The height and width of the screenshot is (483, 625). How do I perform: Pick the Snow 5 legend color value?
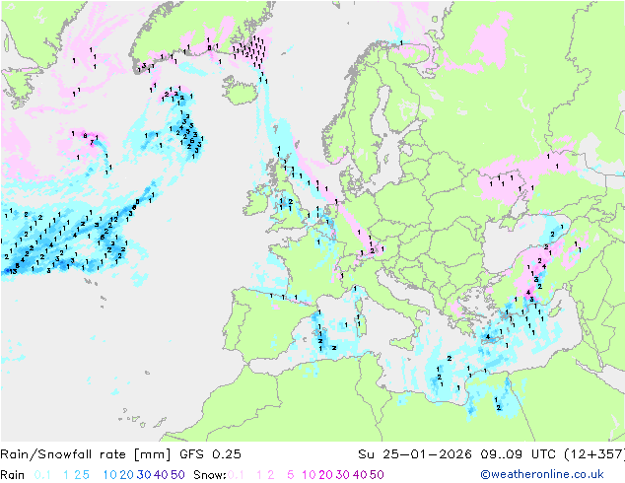(x=291, y=475)
